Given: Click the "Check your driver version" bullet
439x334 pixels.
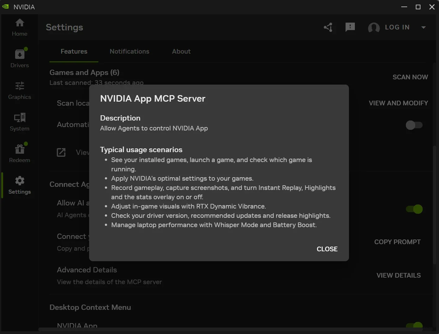Looking at the screenshot, I should coord(221,216).
